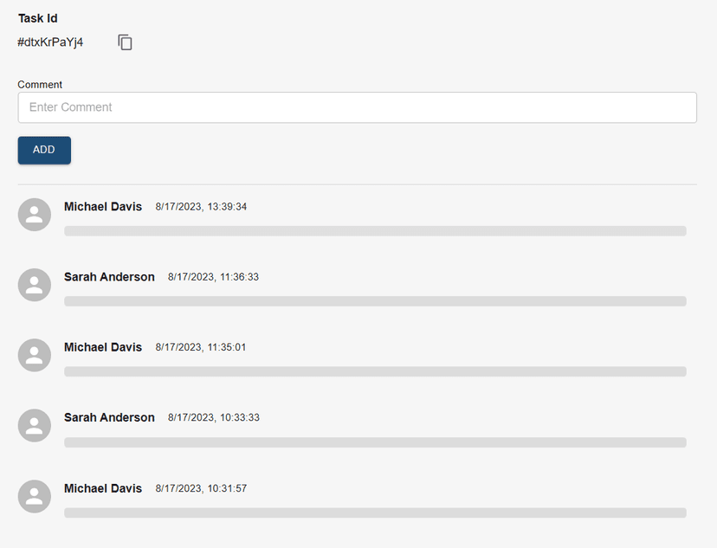Image resolution: width=717 pixels, height=548 pixels.
Task: Click avatar icon beside the 13:39:34 comment
Action: click(35, 215)
